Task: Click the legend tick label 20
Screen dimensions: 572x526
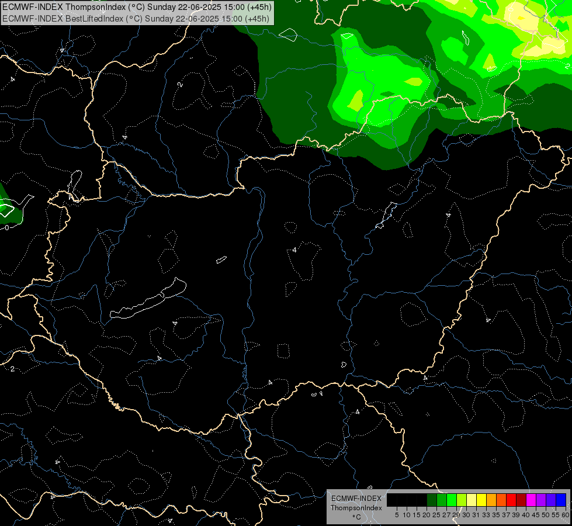Action: (x=427, y=515)
